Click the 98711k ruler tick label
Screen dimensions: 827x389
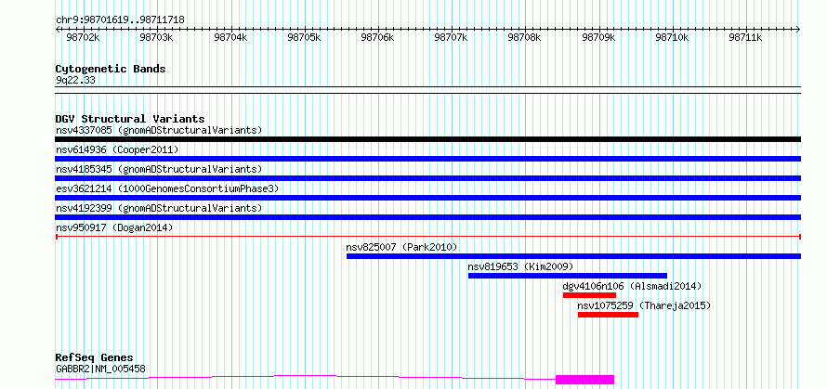[x=746, y=38]
